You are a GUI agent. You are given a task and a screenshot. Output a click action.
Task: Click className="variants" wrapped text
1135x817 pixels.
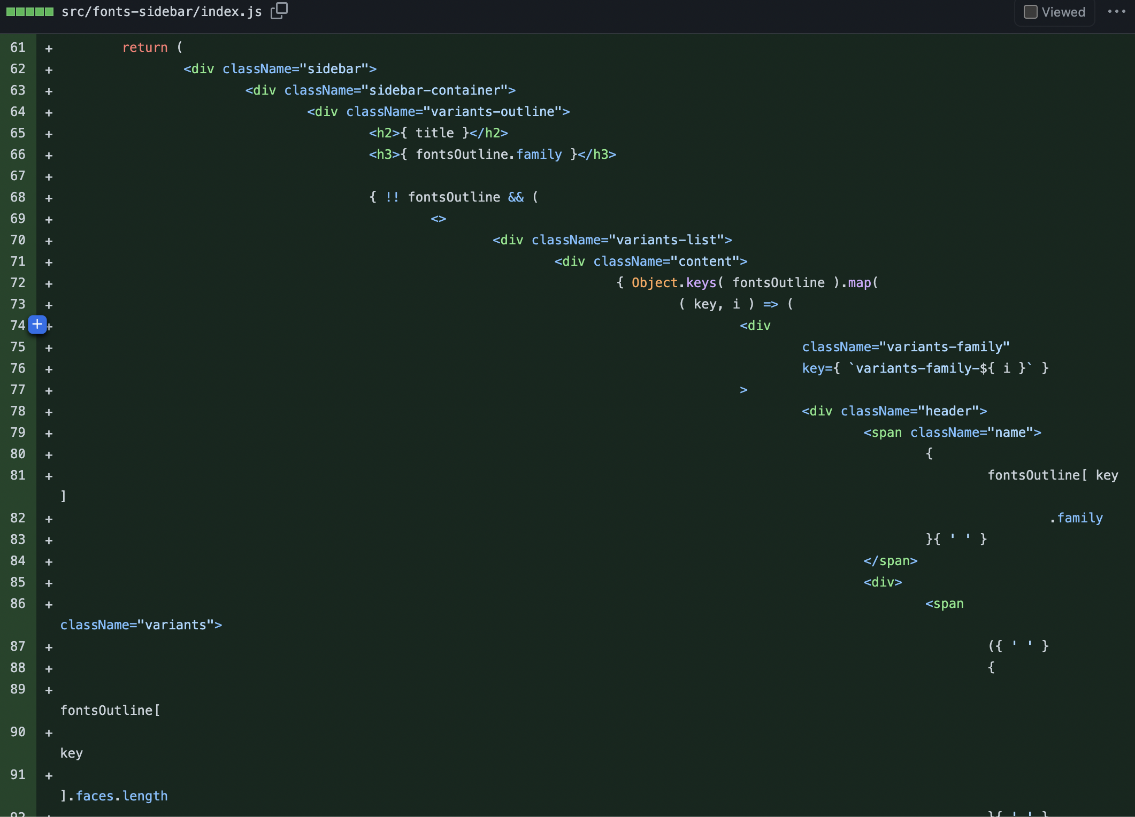tap(141, 625)
